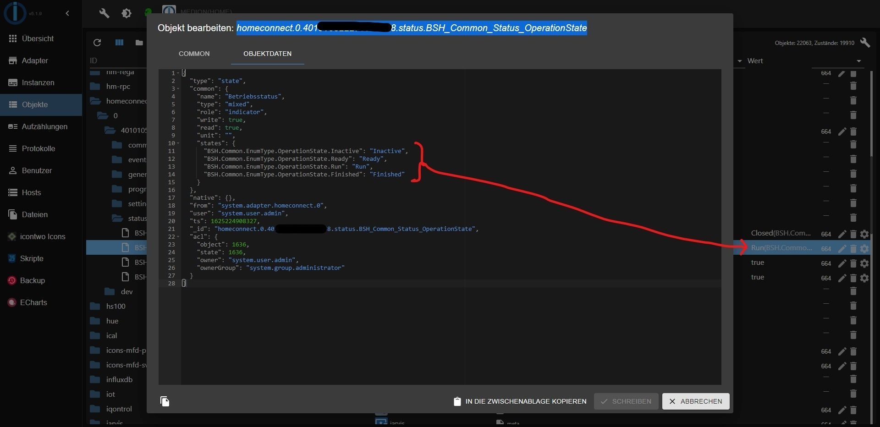The width and height of the screenshot is (880, 427).
Task: Click the ID column search field
Action: pyautogui.click(x=117, y=60)
